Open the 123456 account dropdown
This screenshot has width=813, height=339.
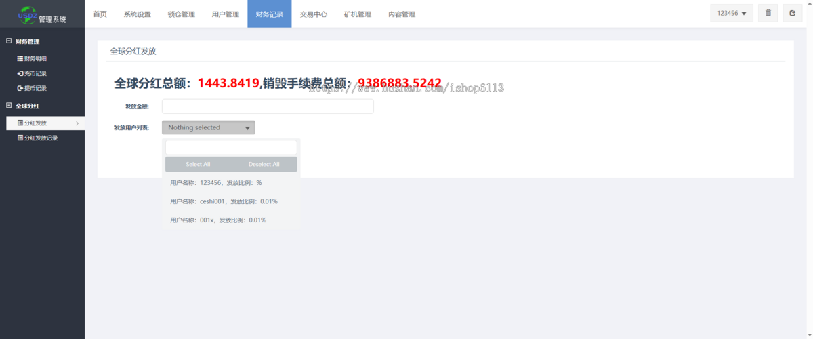coord(732,13)
